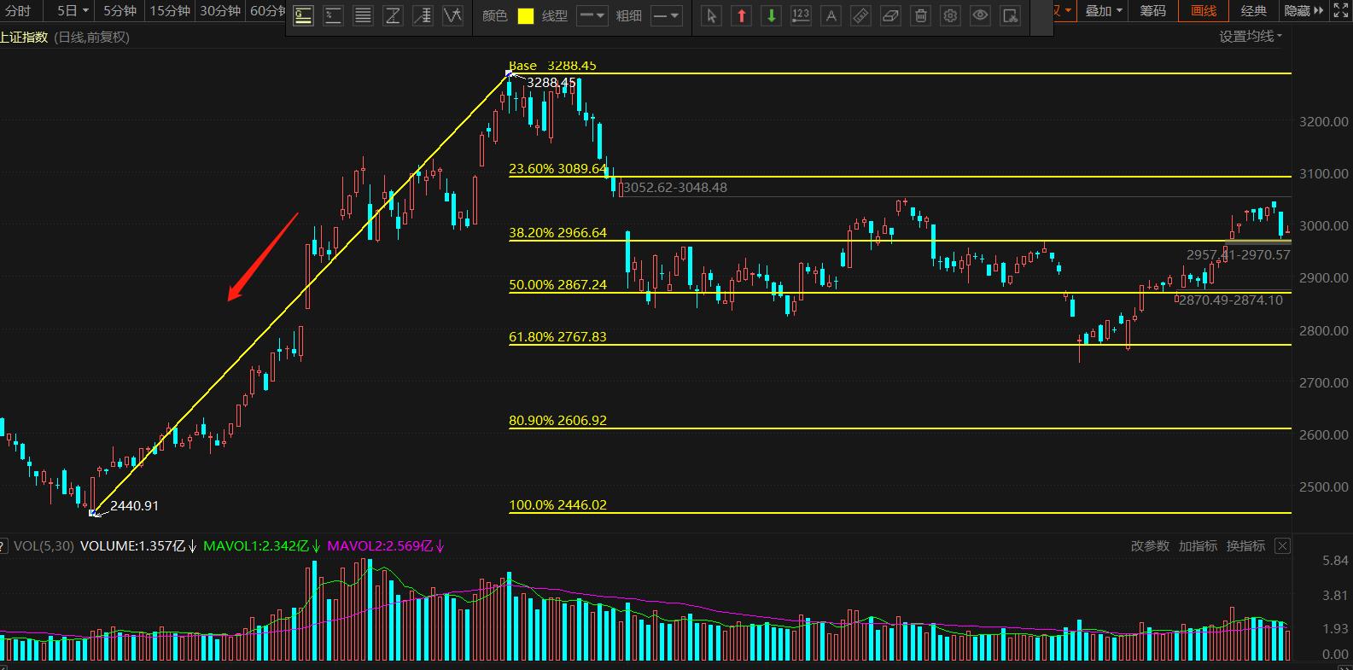Select the slanted ruler lines tool
The width and height of the screenshot is (1353, 670).
pos(423,15)
